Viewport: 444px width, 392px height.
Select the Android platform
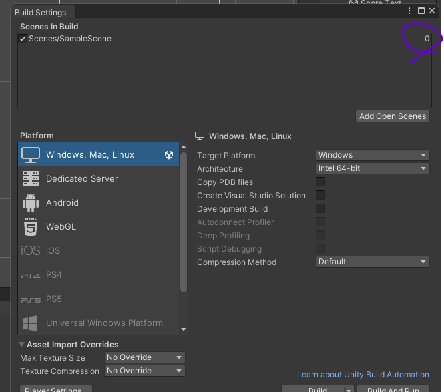[99, 203]
